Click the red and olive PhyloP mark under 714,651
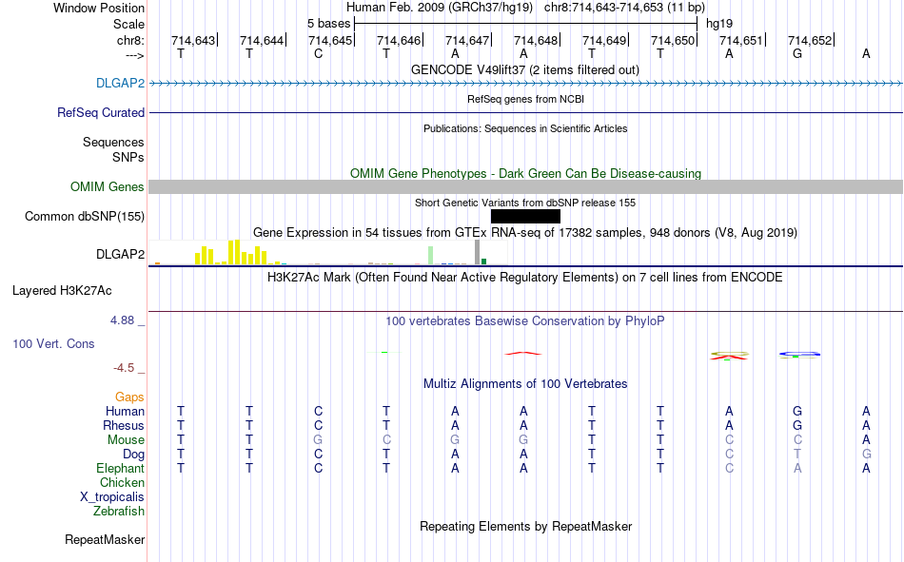The image size is (904, 562). [729, 356]
